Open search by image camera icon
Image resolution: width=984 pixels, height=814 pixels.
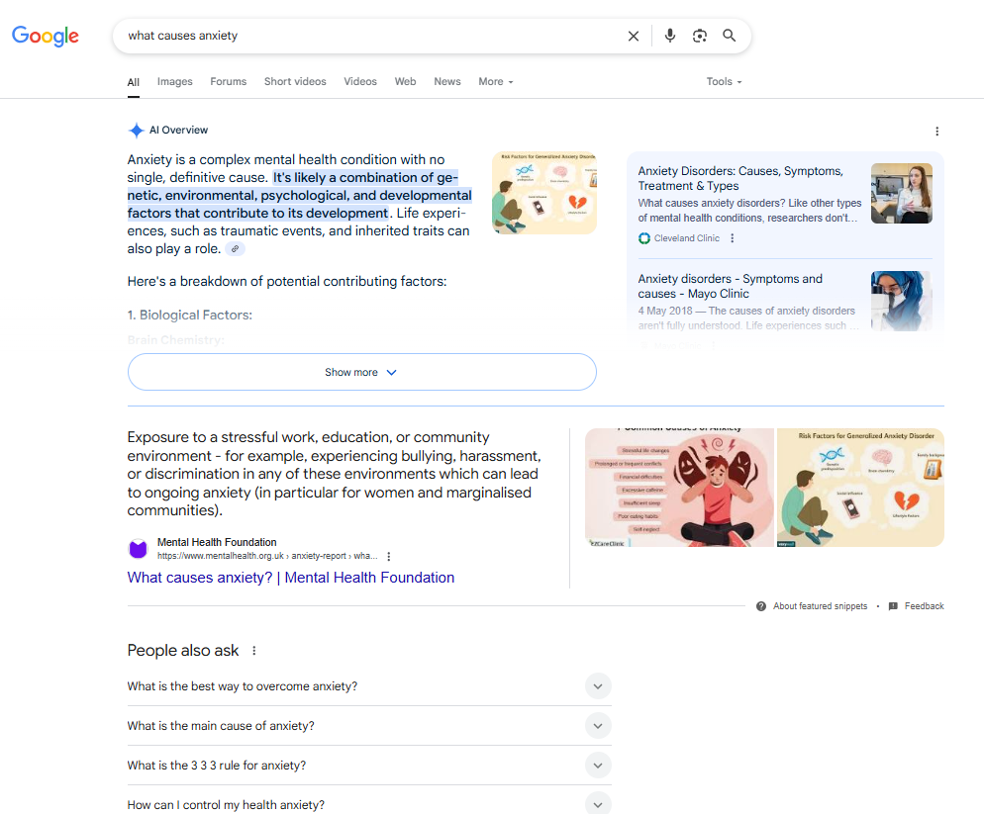click(699, 36)
